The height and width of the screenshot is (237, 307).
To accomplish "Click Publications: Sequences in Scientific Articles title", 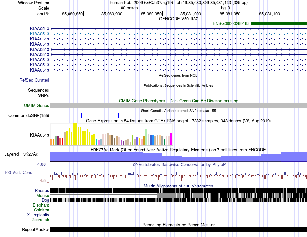I will coord(178,85).
